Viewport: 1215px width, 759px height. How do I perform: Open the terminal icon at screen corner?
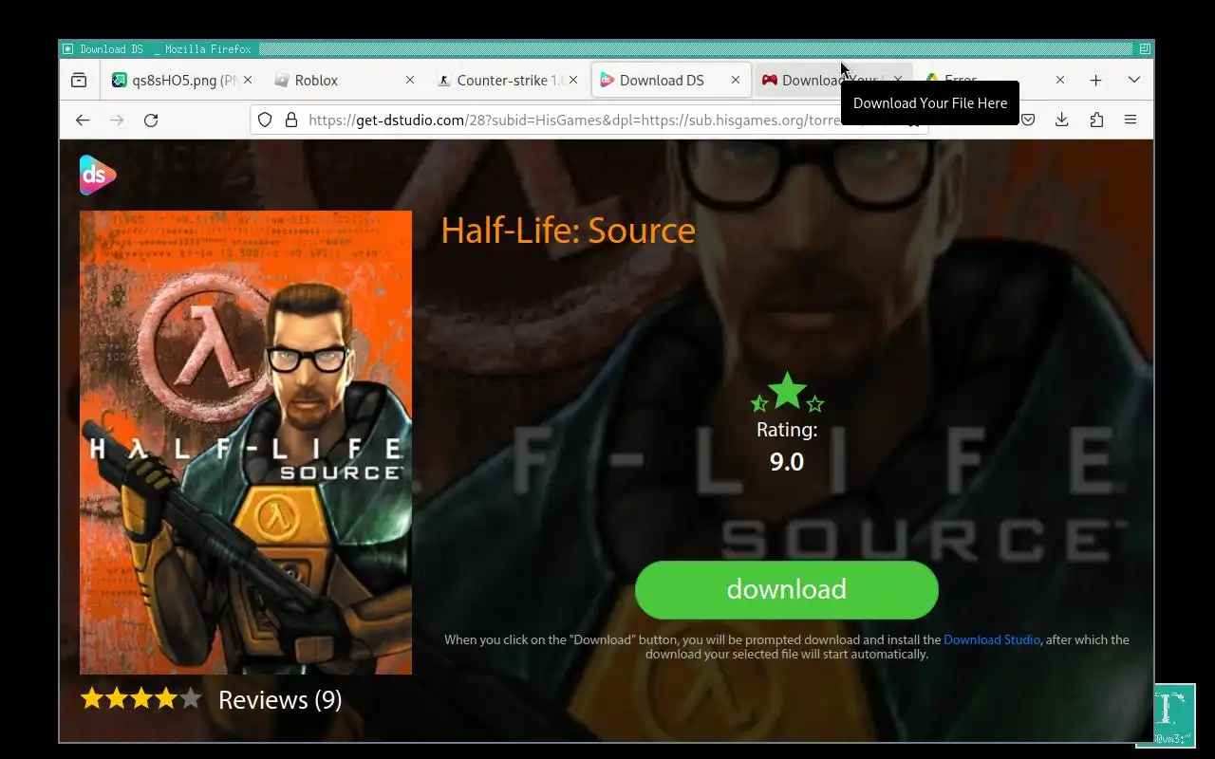pyautogui.click(x=1174, y=714)
